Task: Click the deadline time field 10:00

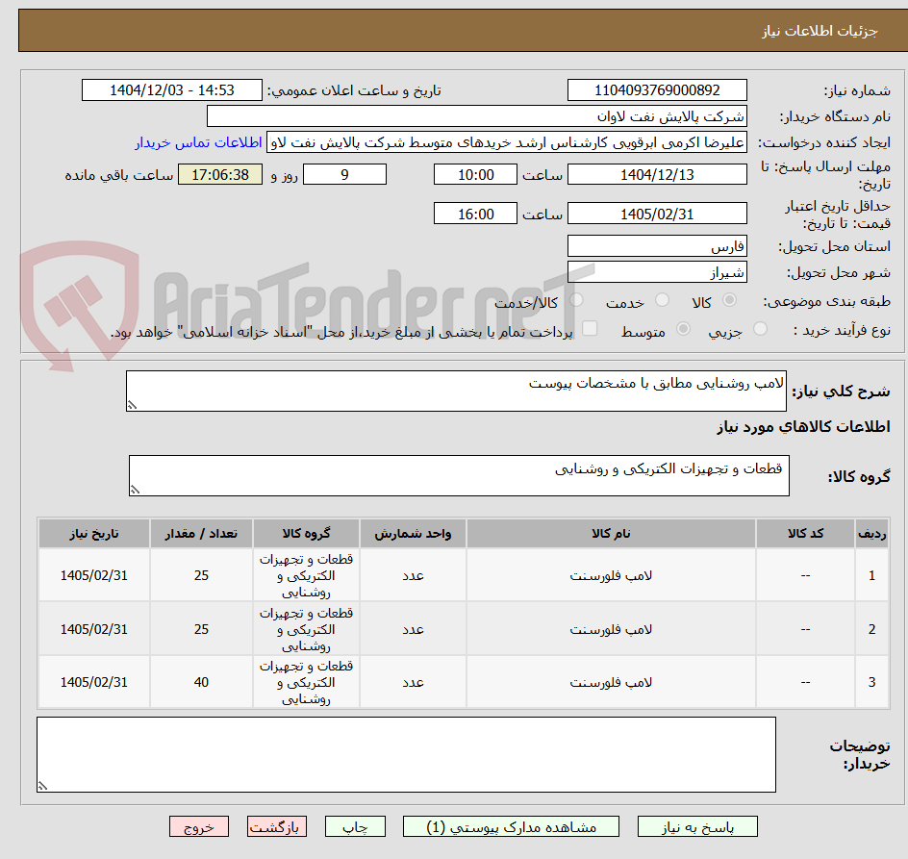Action: point(475,174)
